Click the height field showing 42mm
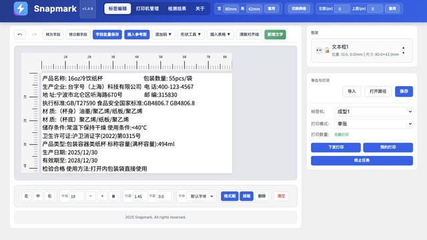The height and width of the screenshot is (240, 427). [254, 9]
